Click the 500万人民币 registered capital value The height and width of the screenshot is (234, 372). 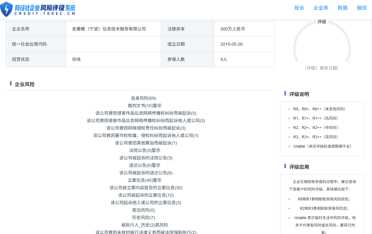pyautogui.click(x=233, y=29)
